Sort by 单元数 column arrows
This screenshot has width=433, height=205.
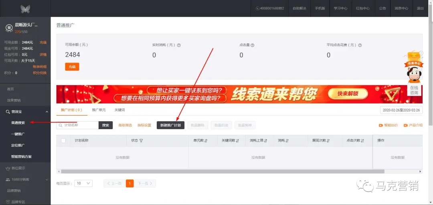click(206, 141)
